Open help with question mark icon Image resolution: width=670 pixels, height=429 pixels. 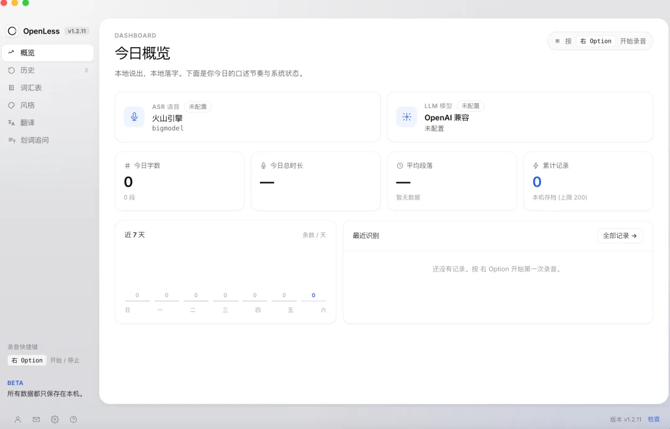pyautogui.click(x=73, y=420)
